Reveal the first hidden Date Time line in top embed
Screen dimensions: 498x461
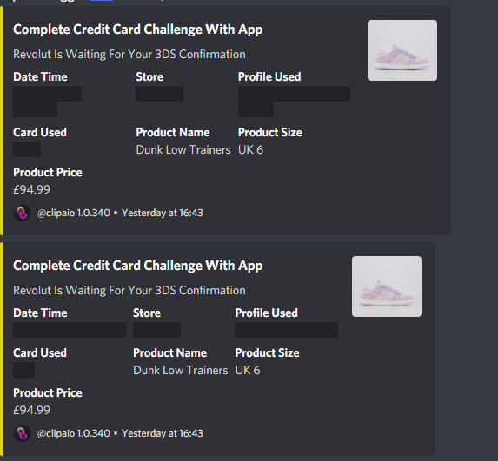point(47,94)
